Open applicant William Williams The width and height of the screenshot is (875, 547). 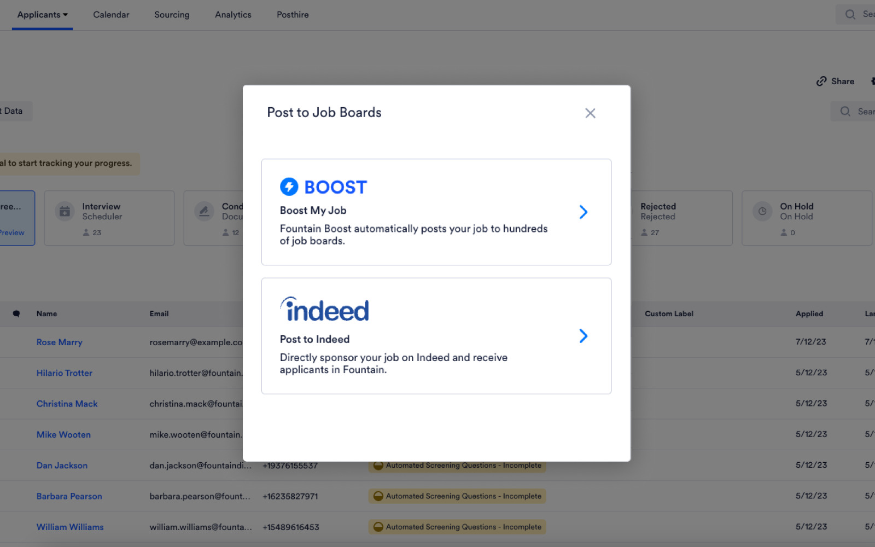pyautogui.click(x=70, y=527)
